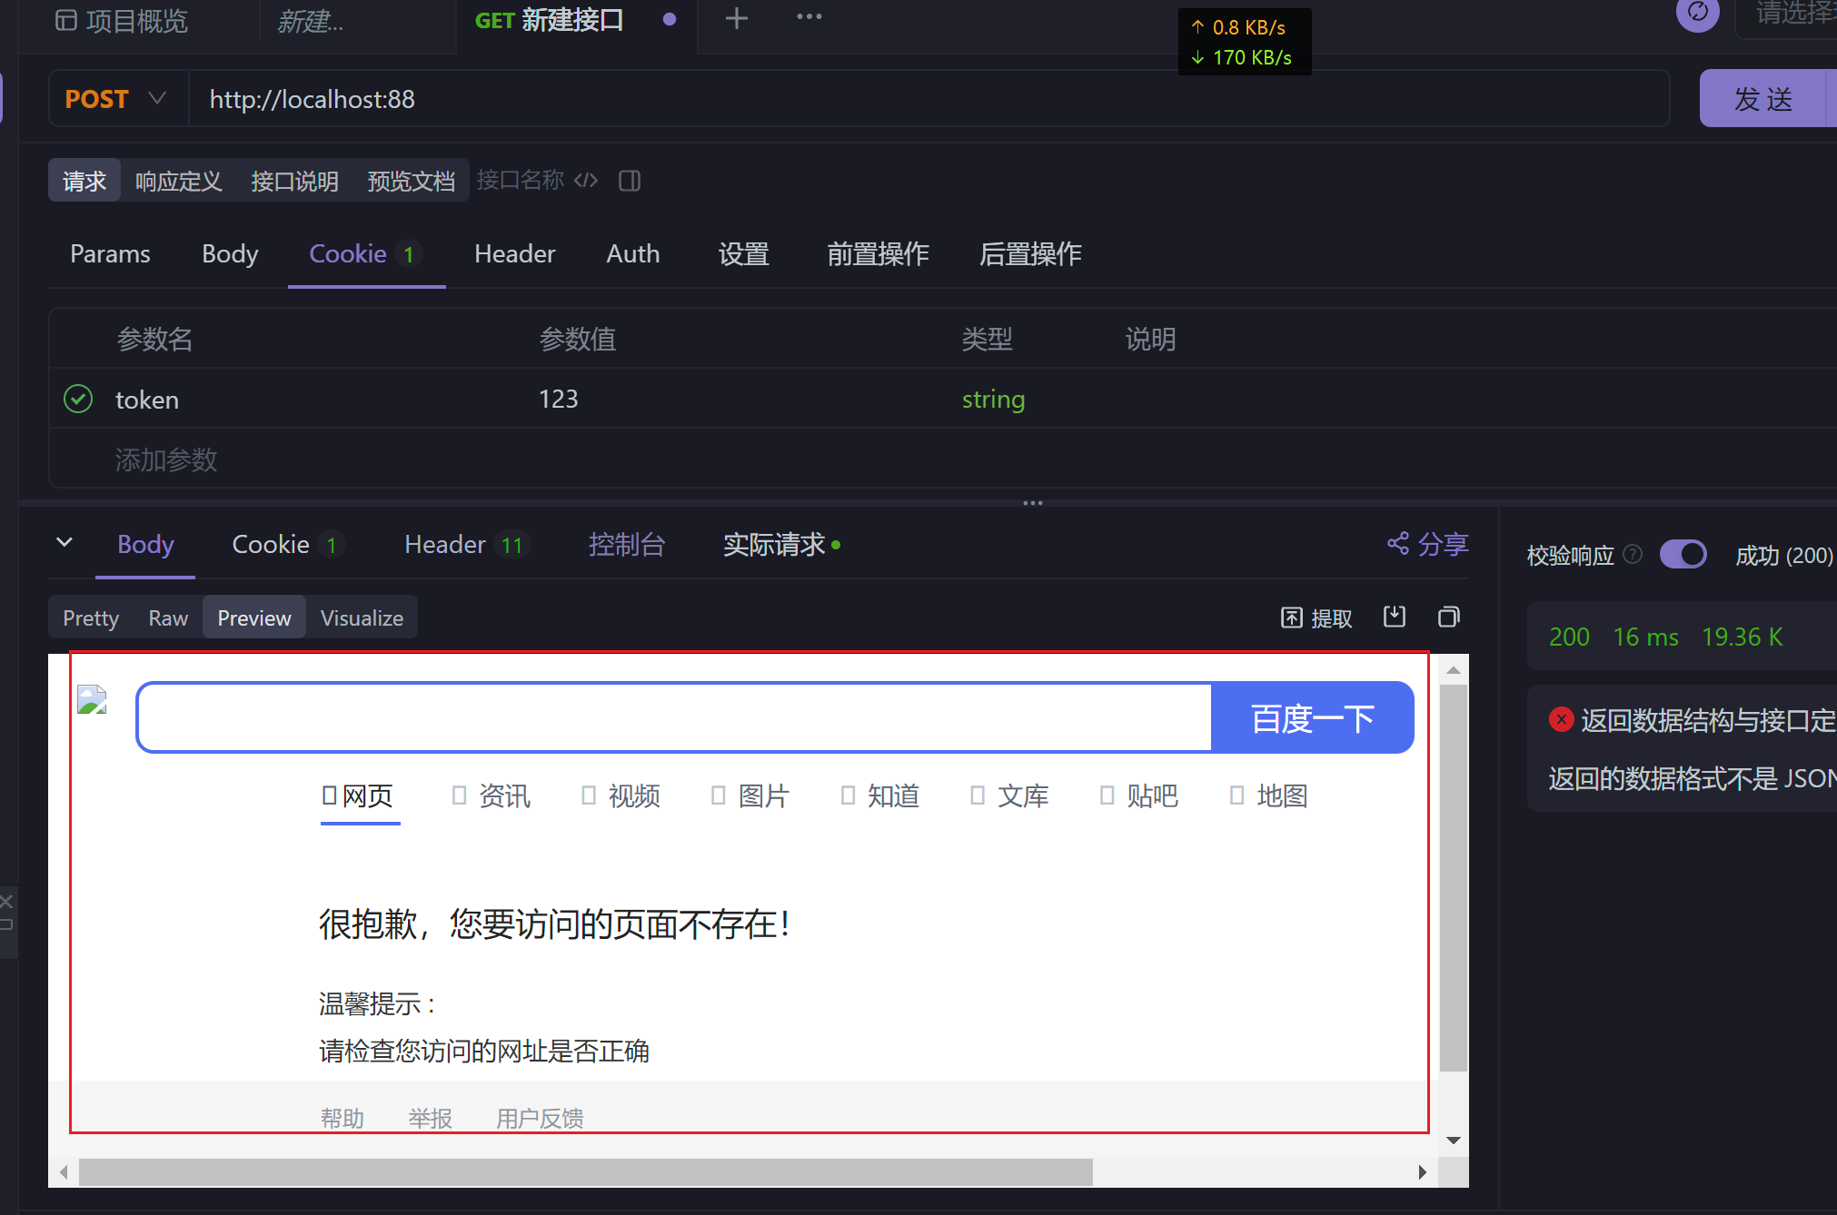Download response with the save icon
The width and height of the screenshot is (1837, 1215).
1395,617
